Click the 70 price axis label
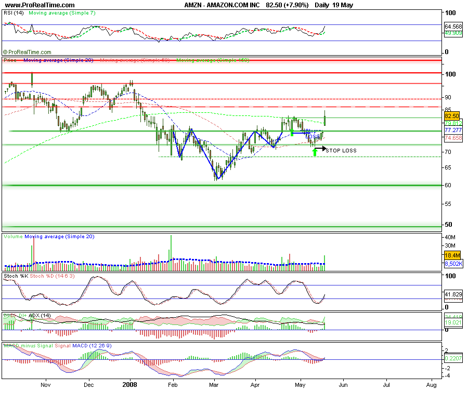Screen dimensions: 468x416 [448, 152]
